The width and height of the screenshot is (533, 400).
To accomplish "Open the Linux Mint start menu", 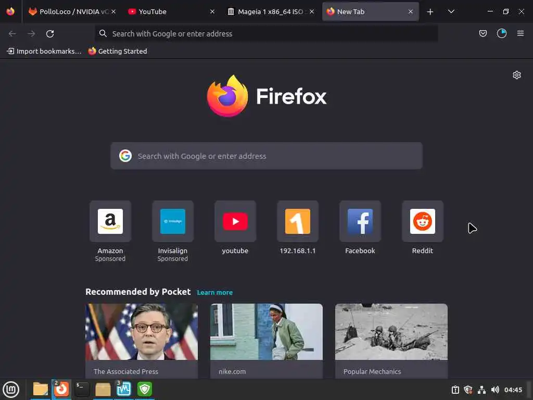I will pos(11,390).
